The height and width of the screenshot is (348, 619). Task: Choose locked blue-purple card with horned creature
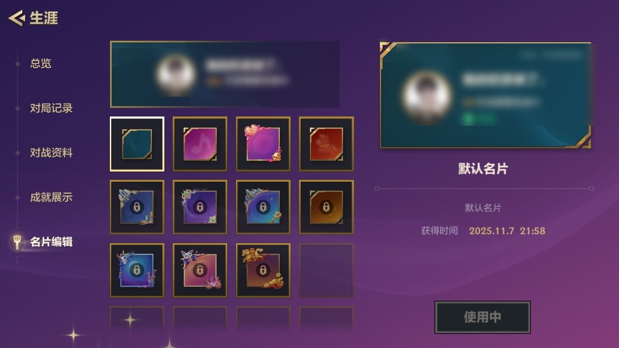coord(137,270)
